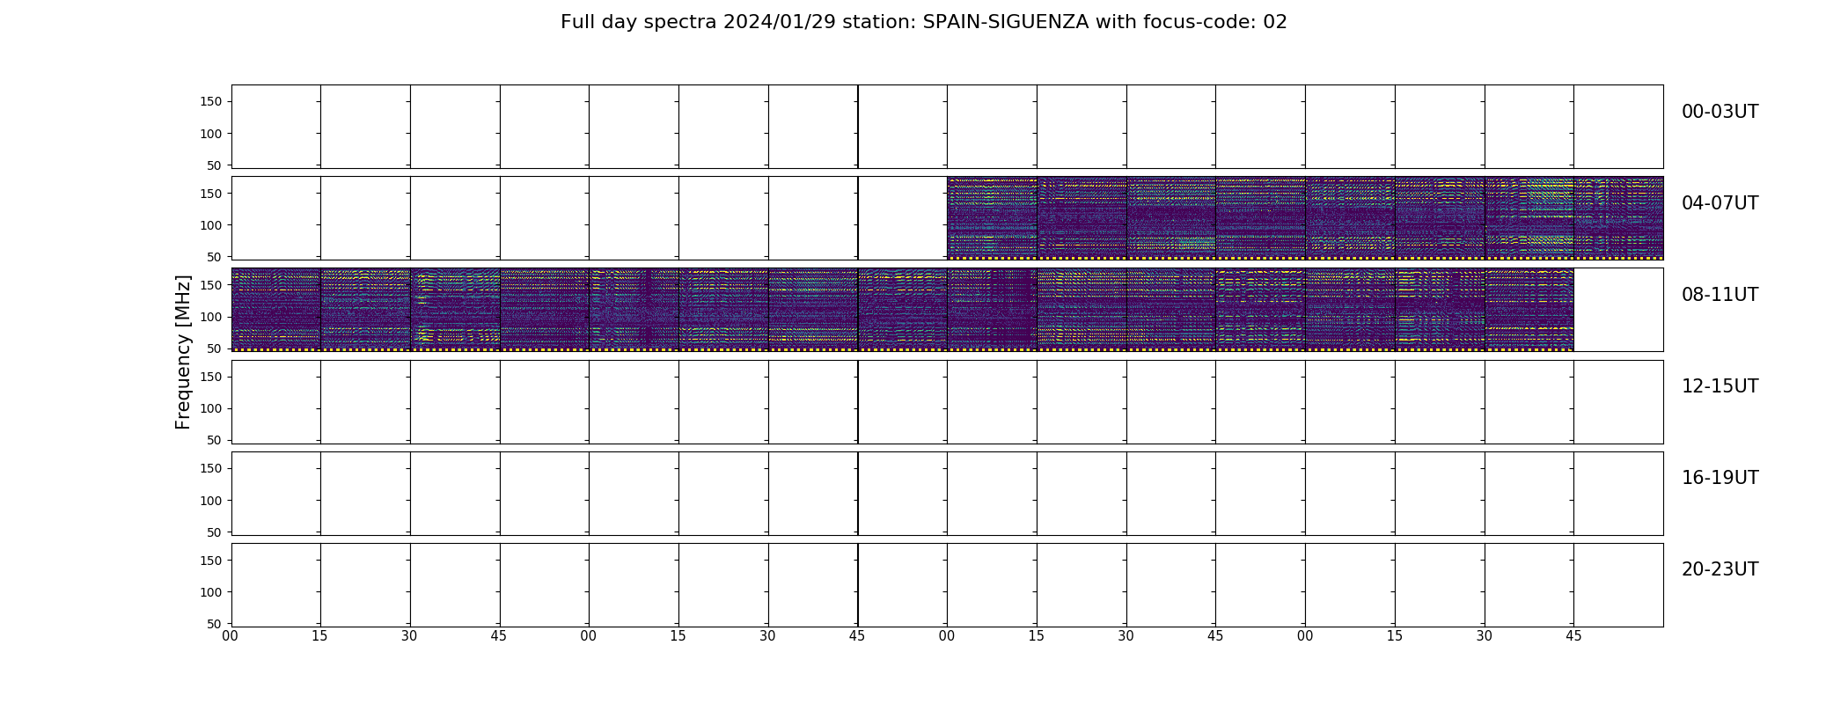Click the spectrogram data in the 08-11UT row

[x=902, y=310]
